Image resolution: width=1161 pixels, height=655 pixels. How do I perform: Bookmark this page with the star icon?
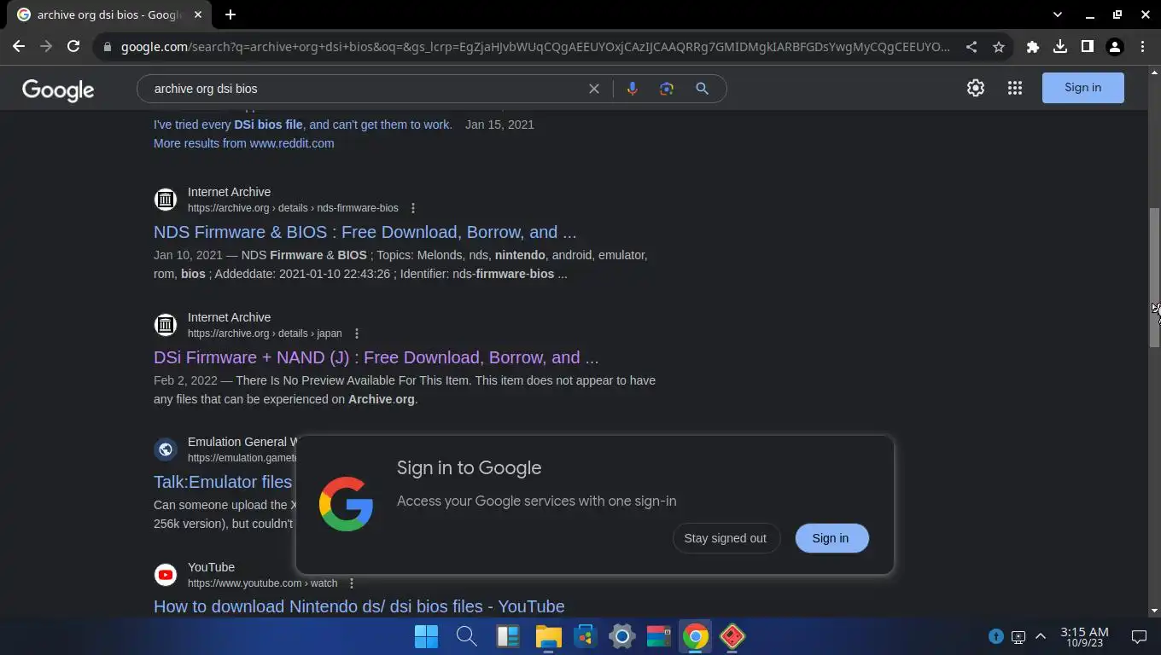(x=999, y=47)
